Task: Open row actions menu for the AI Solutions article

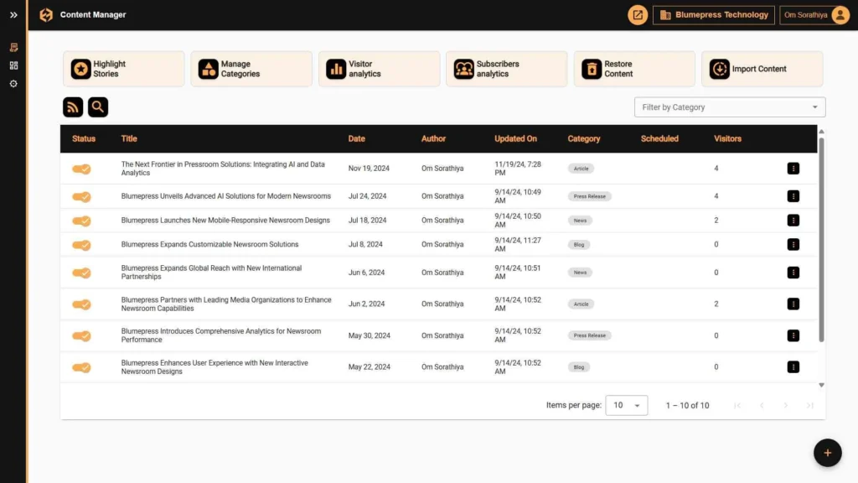Action: [x=793, y=195]
